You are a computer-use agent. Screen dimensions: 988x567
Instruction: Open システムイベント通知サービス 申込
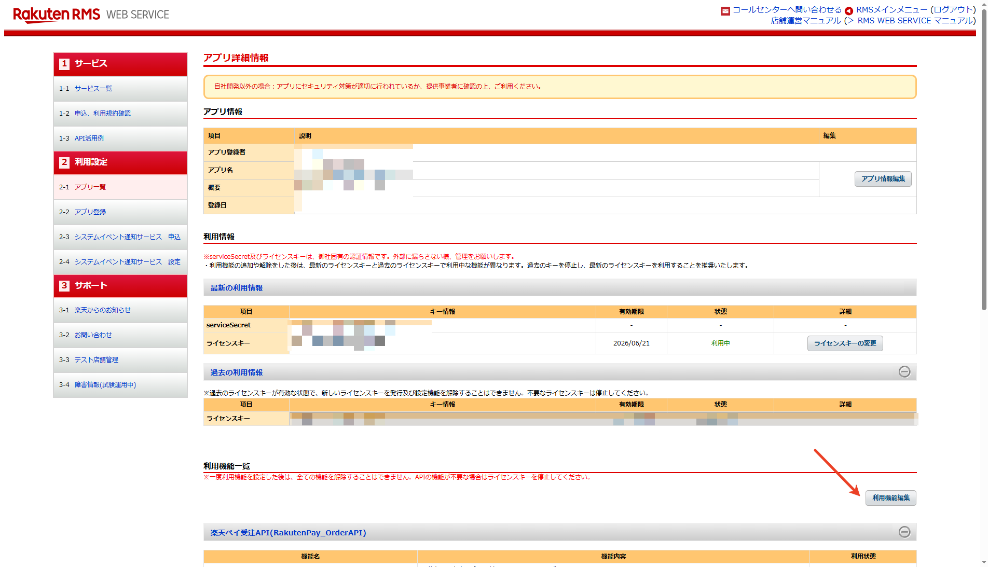click(x=120, y=237)
